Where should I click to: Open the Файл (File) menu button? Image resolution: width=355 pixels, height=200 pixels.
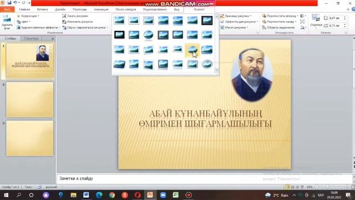pyautogui.click(x=7, y=9)
